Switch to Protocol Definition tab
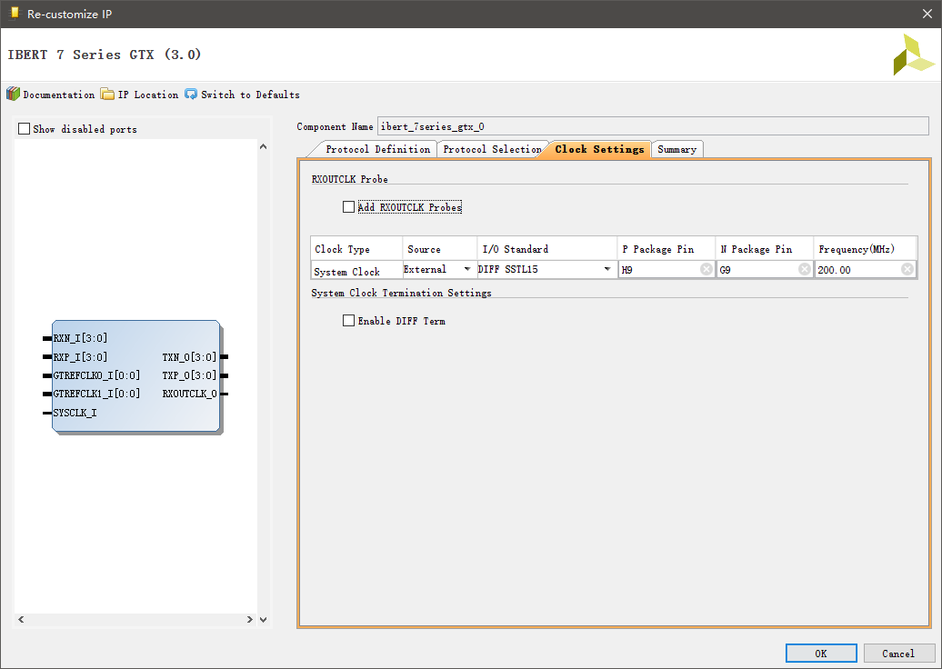942x669 pixels. pos(377,149)
